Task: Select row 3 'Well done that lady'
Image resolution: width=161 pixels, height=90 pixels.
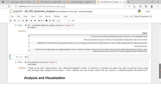Action: coord(141,46)
